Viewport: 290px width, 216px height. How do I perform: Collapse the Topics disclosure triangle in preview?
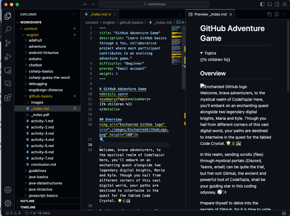point(202,53)
